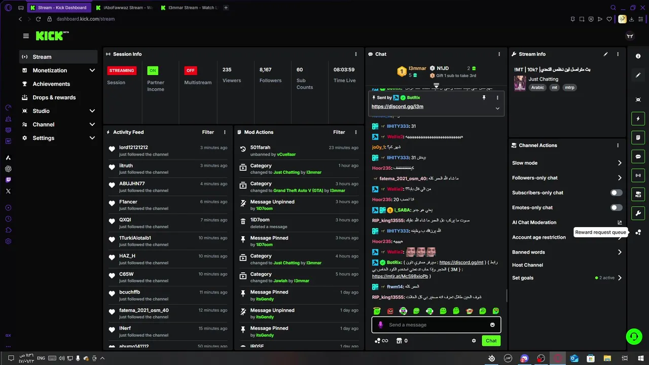Open Slow mode options arrow

(619, 163)
